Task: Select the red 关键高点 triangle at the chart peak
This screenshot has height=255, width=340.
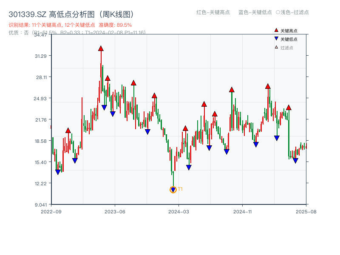Action: [x=100, y=48]
